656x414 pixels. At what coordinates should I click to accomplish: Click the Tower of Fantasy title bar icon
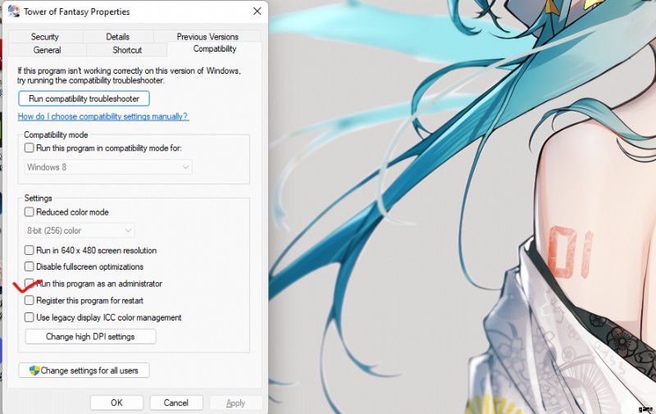pos(14,12)
